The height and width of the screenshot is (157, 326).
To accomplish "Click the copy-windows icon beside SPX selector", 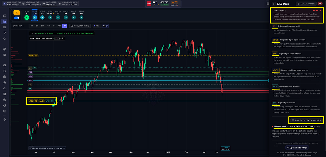I will coord(107,26).
